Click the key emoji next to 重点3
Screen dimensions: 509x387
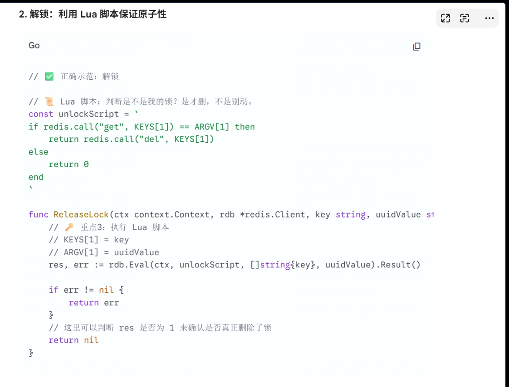coord(69,227)
